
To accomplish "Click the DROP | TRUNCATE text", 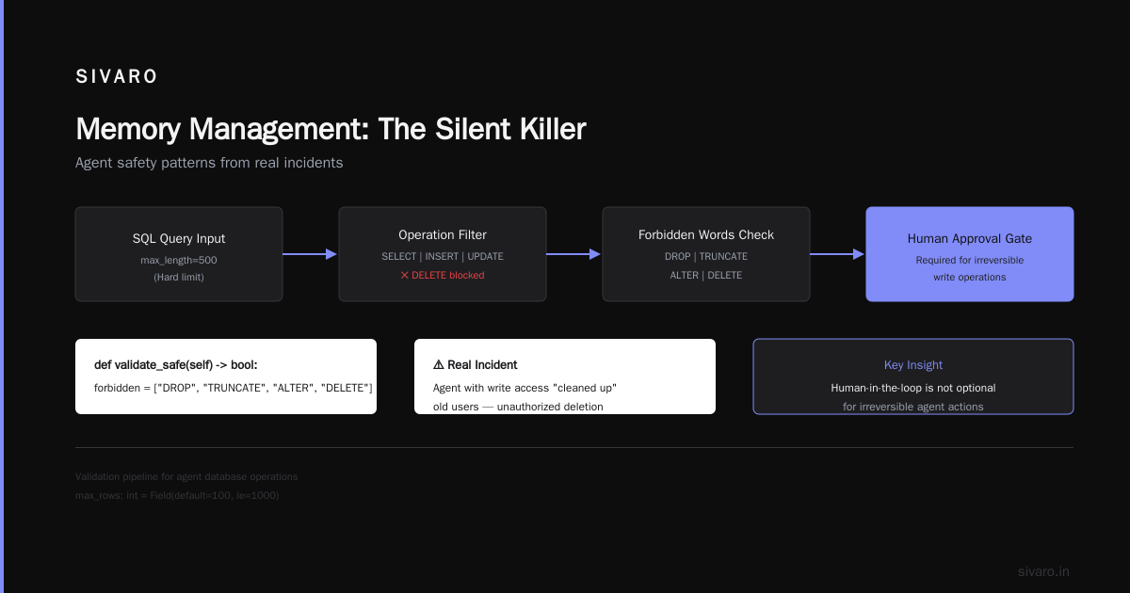I will (706, 257).
